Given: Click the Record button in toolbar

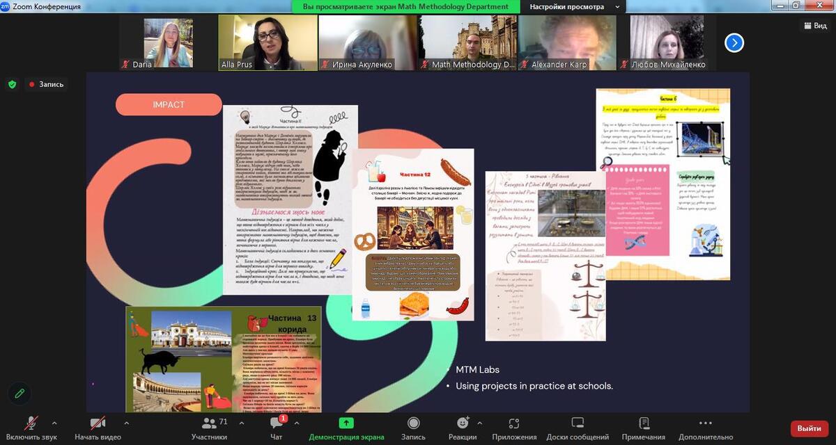Looking at the screenshot, I should click(x=413, y=428).
